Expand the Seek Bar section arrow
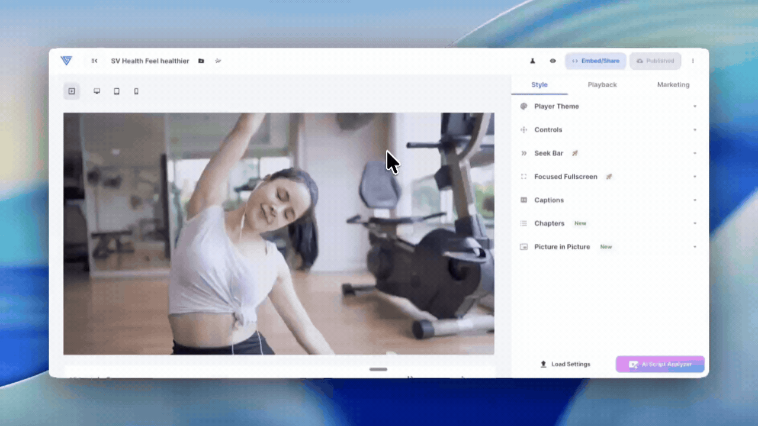This screenshot has height=426, width=758. click(x=695, y=153)
